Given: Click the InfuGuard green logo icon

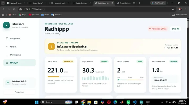Looking at the screenshot, I should click(7, 25).
